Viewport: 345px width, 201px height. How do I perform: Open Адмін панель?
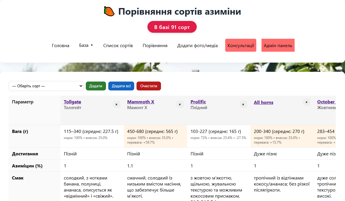coord(278,46)
